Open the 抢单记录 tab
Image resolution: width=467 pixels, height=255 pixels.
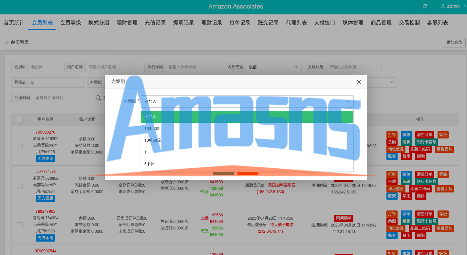click(x=240, y=23)
